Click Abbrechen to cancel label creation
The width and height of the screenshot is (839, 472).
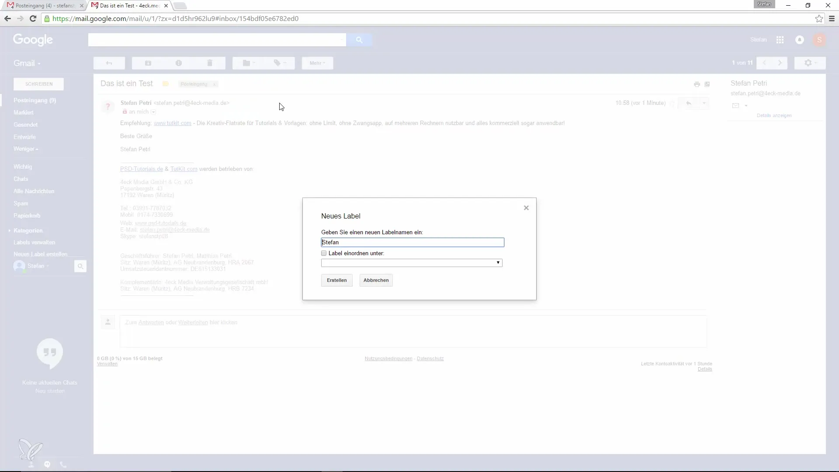point(376,280)
